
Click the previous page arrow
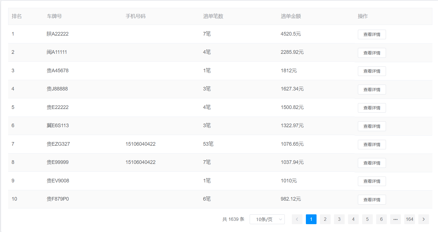(x=297, y=219)
